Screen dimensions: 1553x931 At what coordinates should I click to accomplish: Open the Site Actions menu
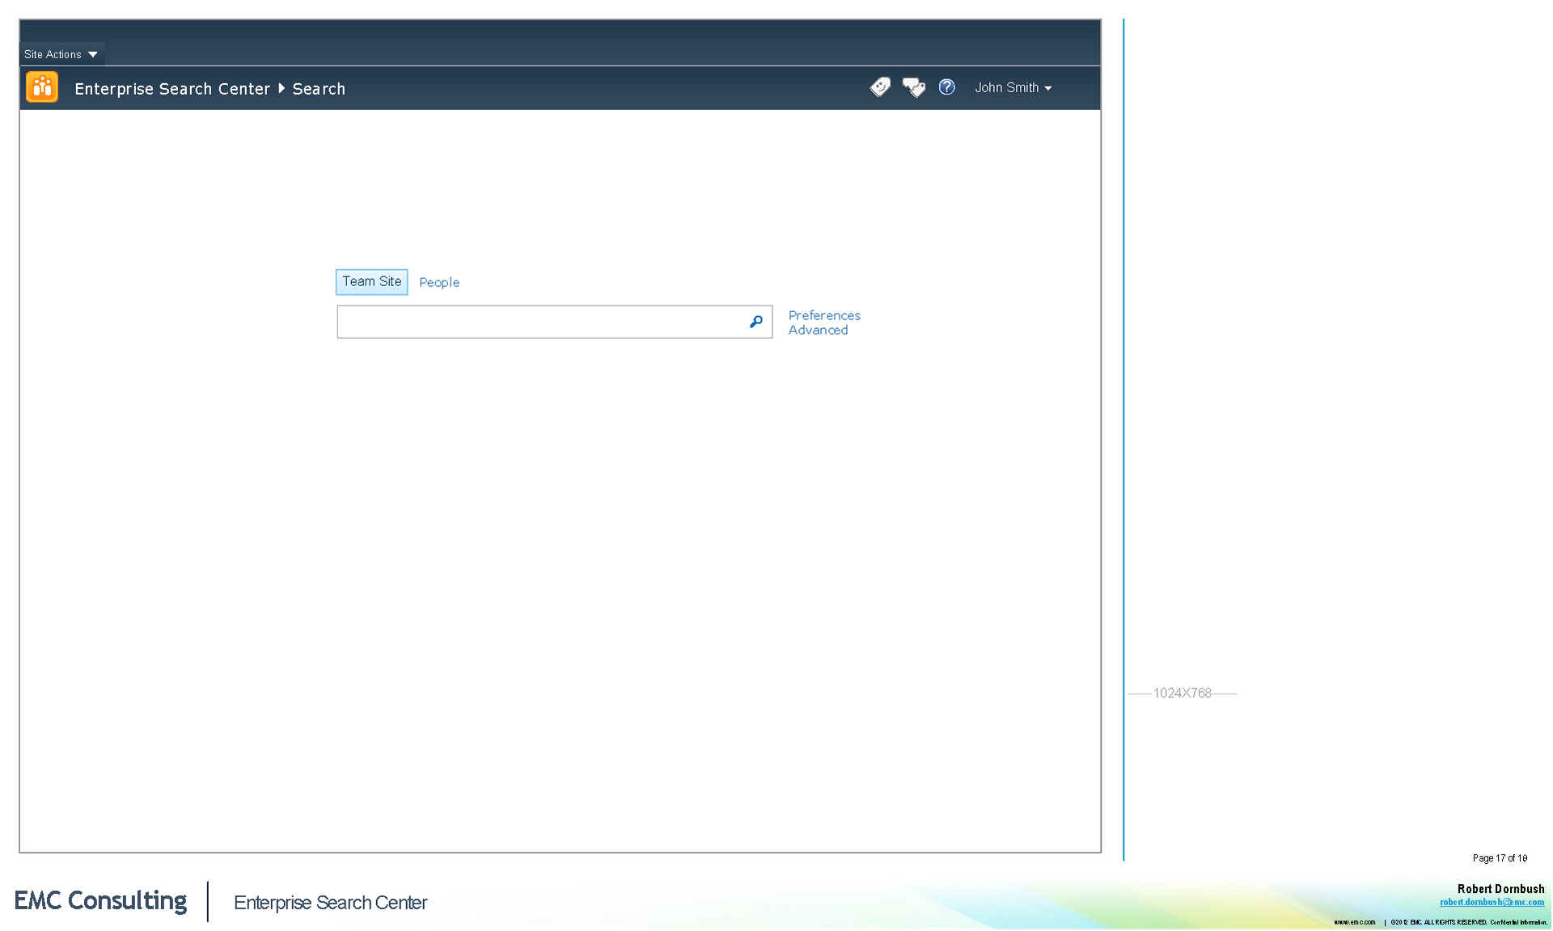[53, 54]
